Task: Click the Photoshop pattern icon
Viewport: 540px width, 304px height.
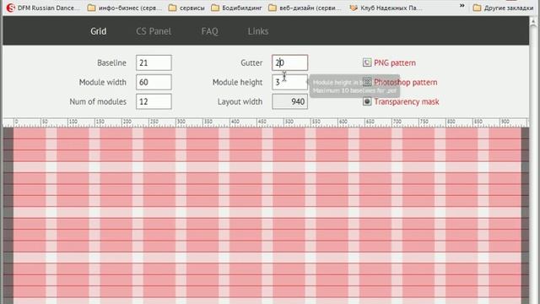Action: tap(367, 82)
